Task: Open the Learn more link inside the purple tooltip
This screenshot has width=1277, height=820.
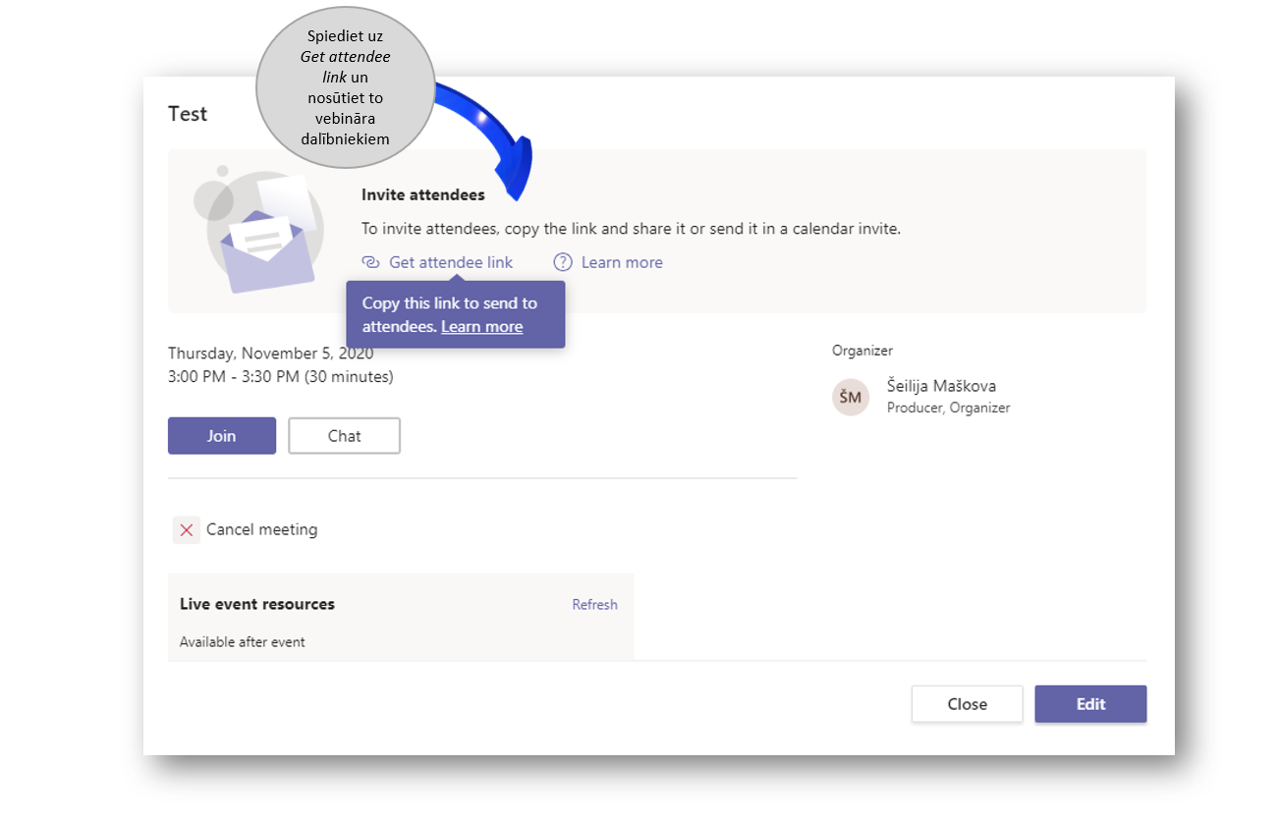Action: (481, 327)
